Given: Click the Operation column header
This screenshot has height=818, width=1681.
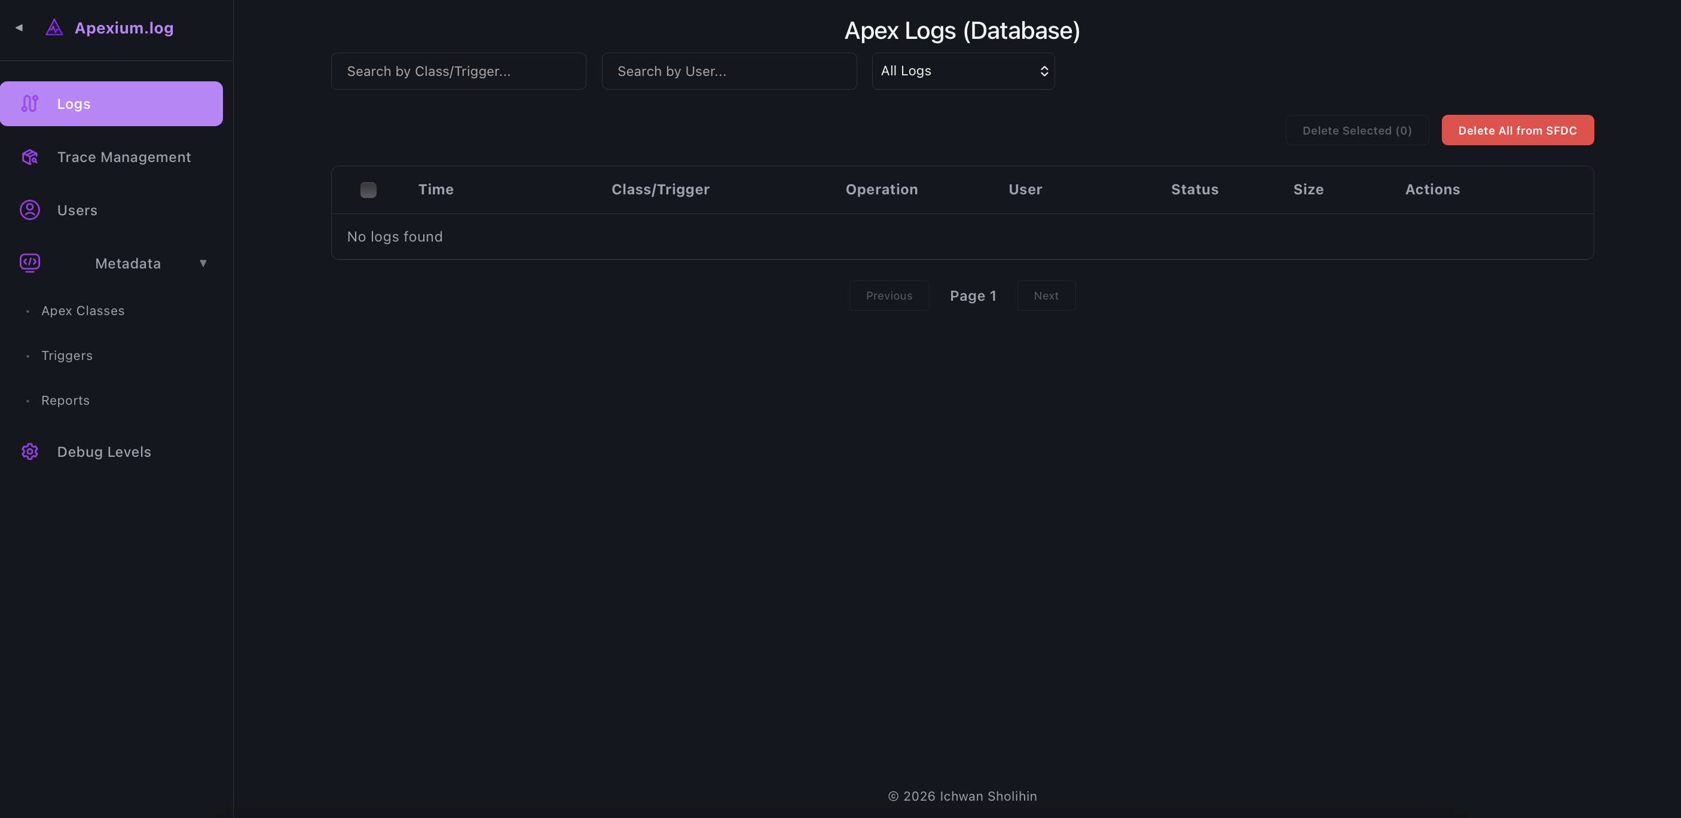Looking at the screenshot, I should [882, 190].
